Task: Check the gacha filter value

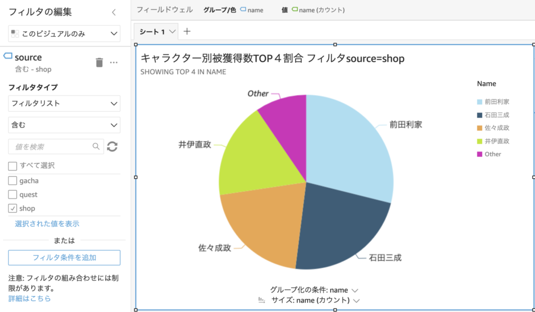Action: click(13, 181)
